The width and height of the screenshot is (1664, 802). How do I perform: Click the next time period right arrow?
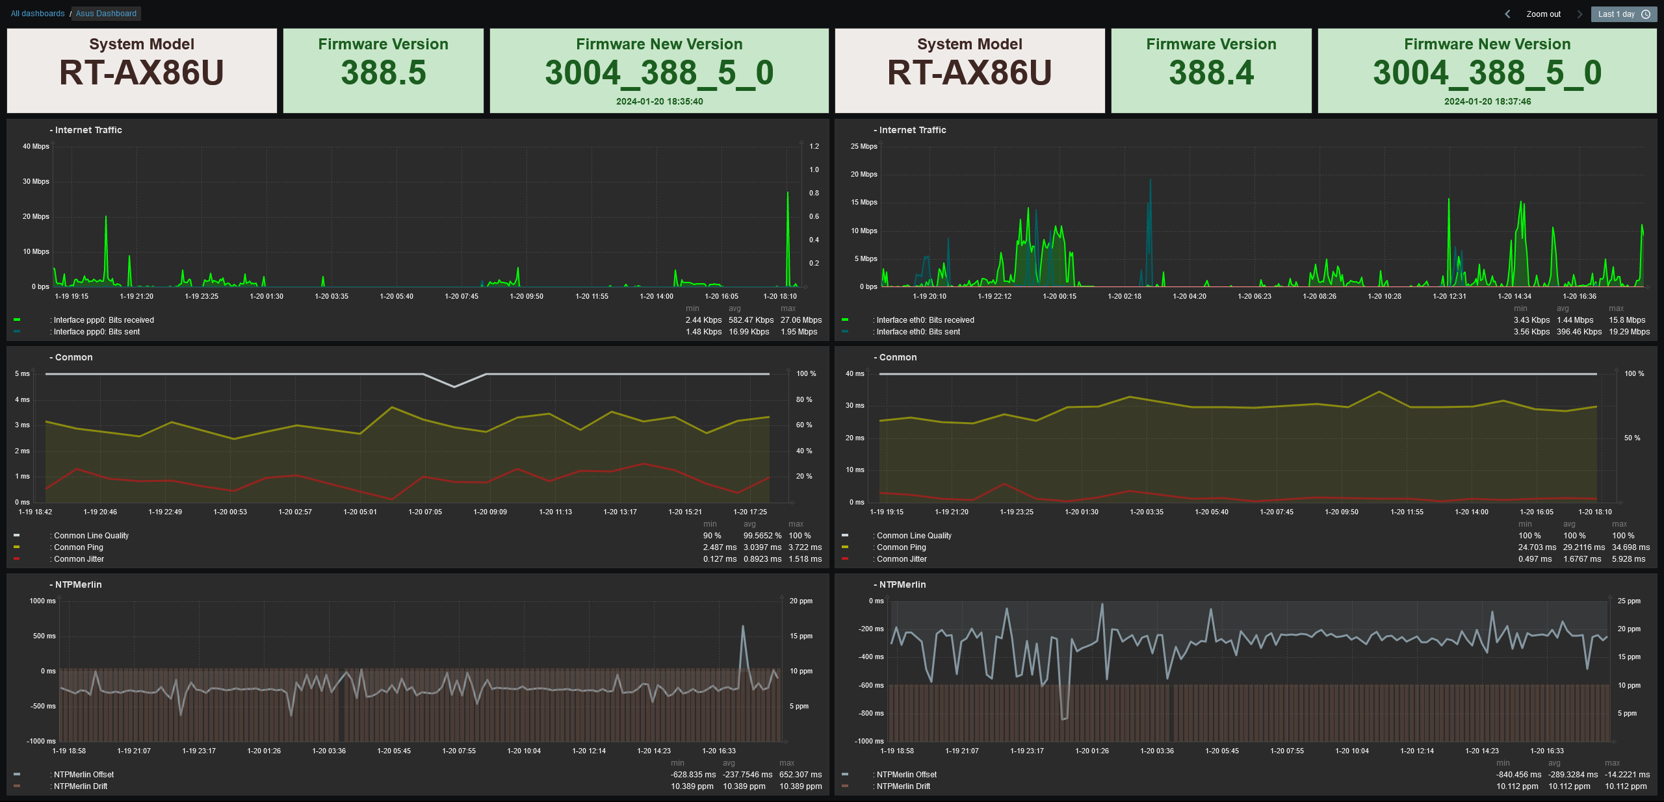[x=1579, y=14]
